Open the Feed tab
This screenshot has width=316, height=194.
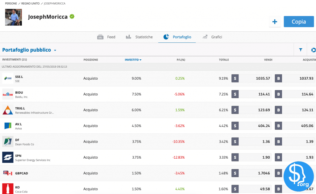click(x=106, y=37)
